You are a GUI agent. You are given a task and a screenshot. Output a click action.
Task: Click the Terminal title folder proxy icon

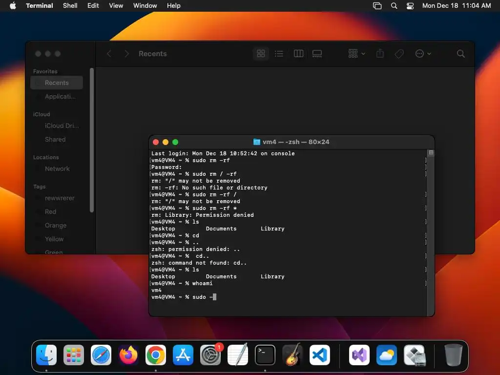(x=257, y=142)
